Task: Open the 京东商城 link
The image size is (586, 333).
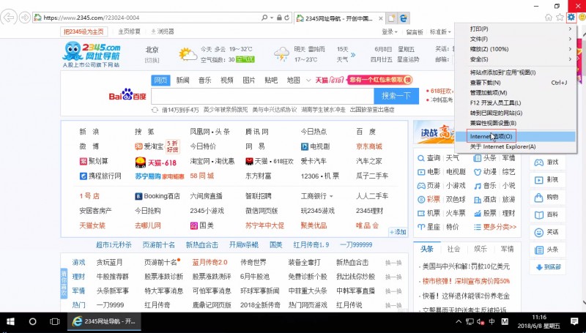Action: pos(369,146)
